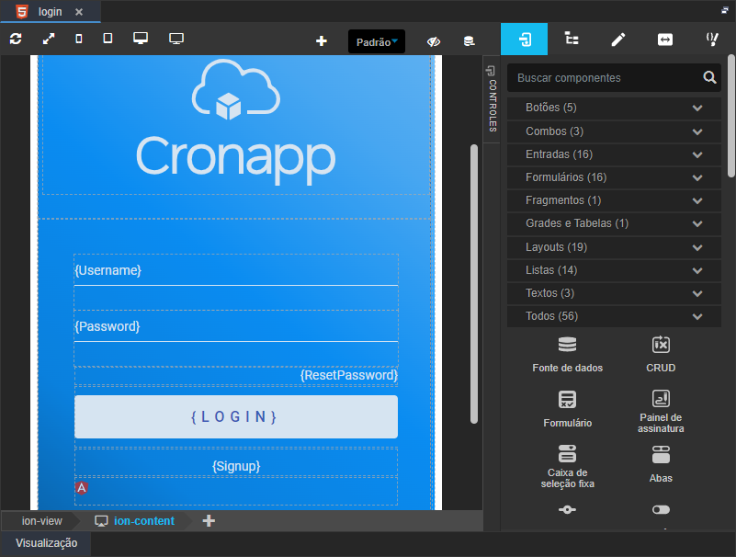This screenshot has height=557, width=736.
Task: Toggle the crossed-eye visibility icon
Action: pos(434,41)
